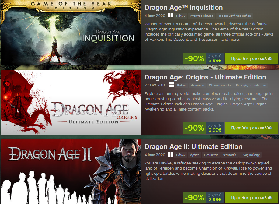Open Dragon Age™ Inquisition title link
Viewport: 279px width, 204px height.
pyautogui.click(x=184, y=8)
